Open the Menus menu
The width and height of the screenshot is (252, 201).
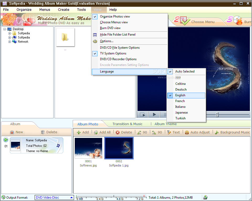point(45,10)
